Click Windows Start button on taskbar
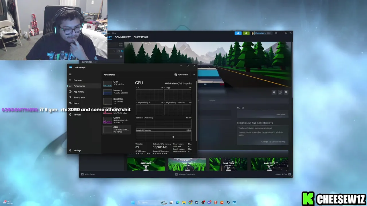367x206 pixels. point(132,203)
